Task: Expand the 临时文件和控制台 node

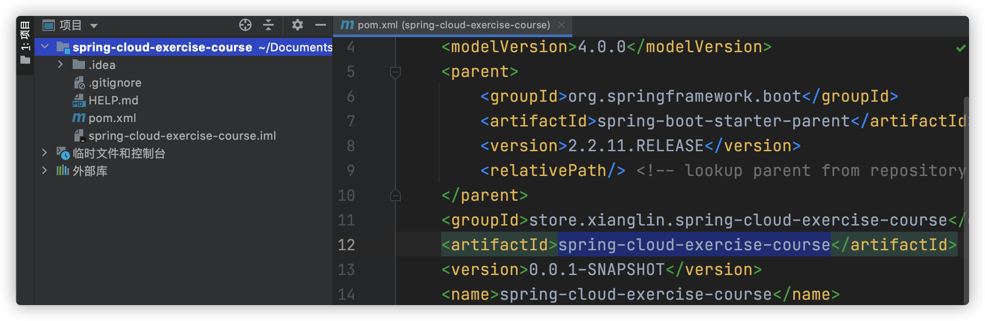Action: point(44,153)
